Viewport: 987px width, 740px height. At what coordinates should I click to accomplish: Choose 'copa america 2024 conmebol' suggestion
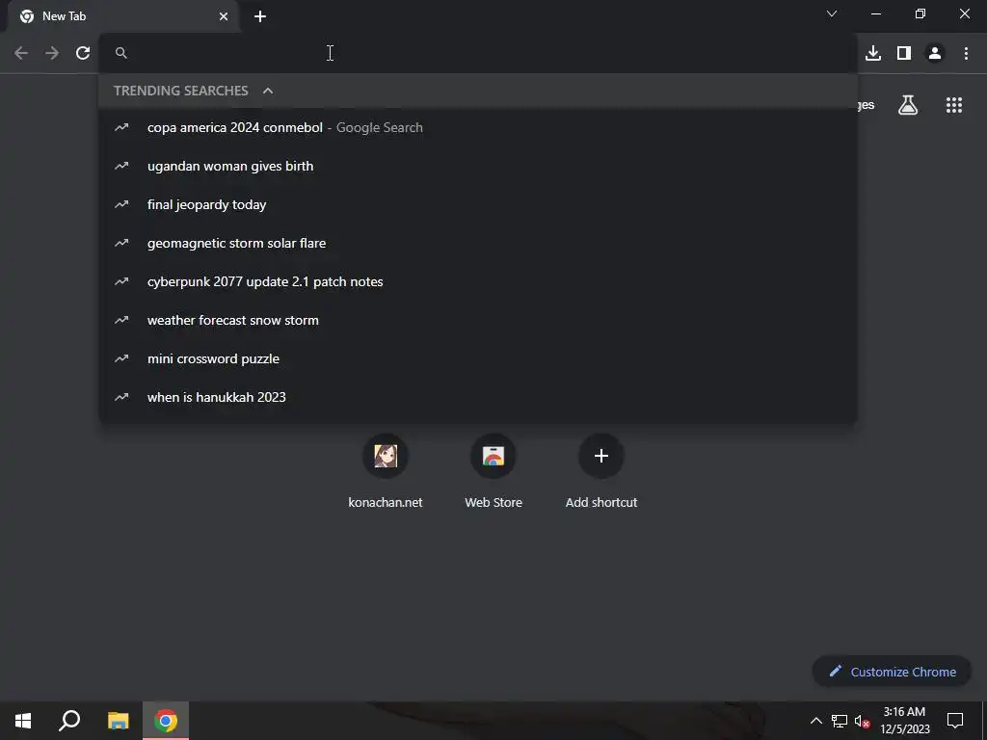(x=478, y=128)
